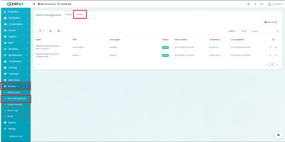285x142 pixels.
Task: Delete the 'Group1 1' group row
Action: pyautogui.click(x=276, y=55)
